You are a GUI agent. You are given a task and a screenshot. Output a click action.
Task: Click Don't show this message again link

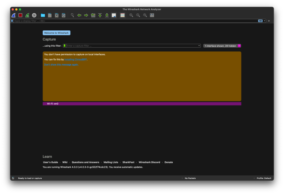coord(61,64)
